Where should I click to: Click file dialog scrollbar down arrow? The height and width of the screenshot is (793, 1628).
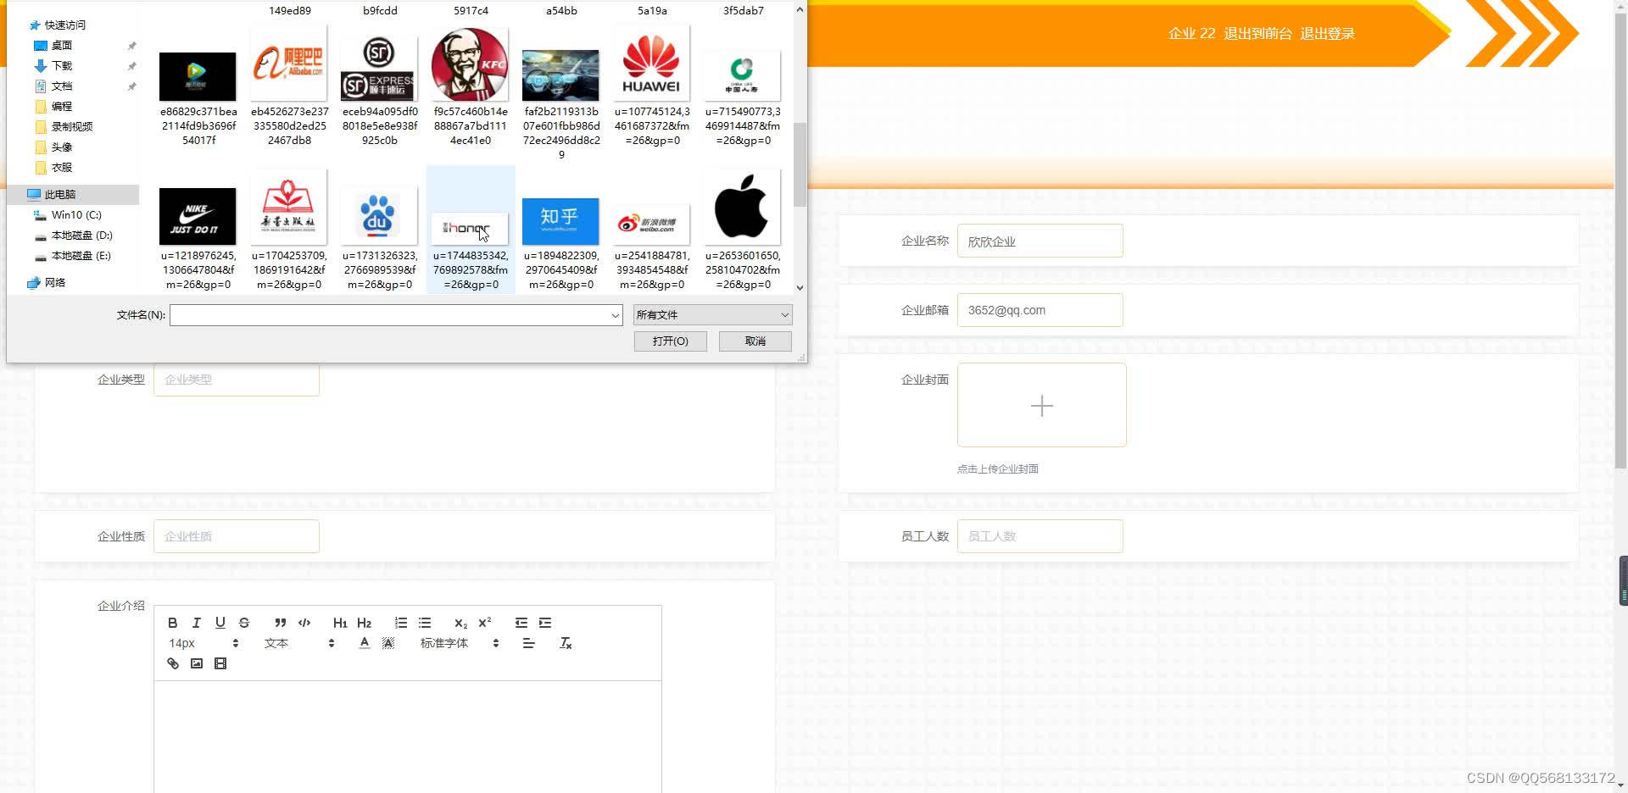pos(800,288)
